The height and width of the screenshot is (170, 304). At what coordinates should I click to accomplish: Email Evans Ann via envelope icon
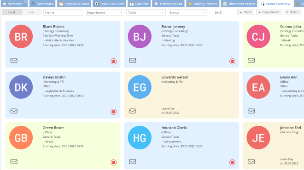click(x=251, y=111)
